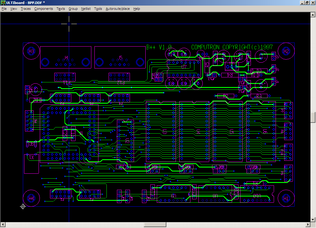Click the board origin crosshair marker
This screenshot has height=228, width=316.
coord(23,206)
